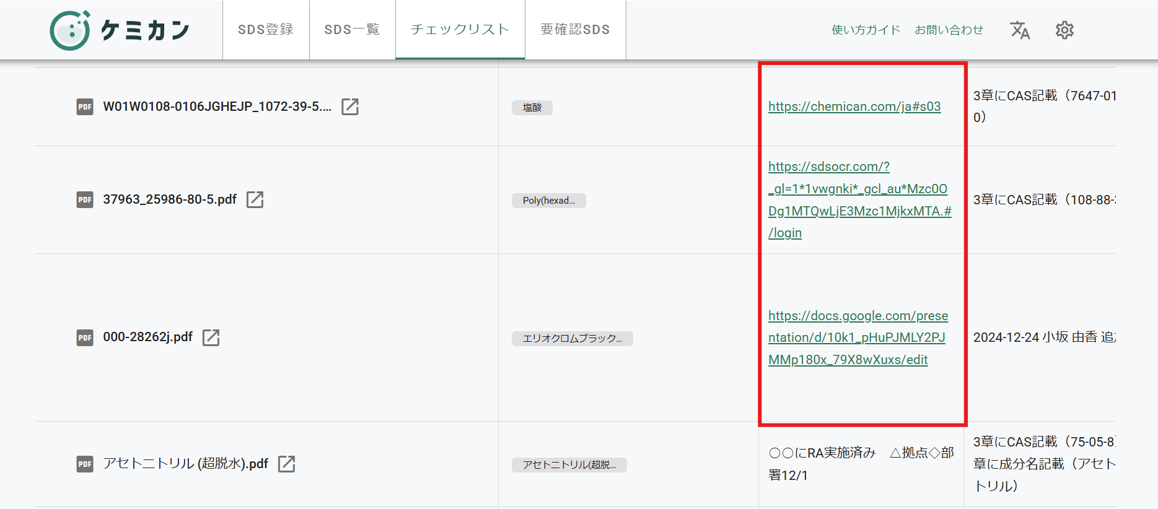Screen dimensions: 1158x509
Task: Click PDF icon beside 37963_25986-80-5.pdf
Action: coord(85,199)
